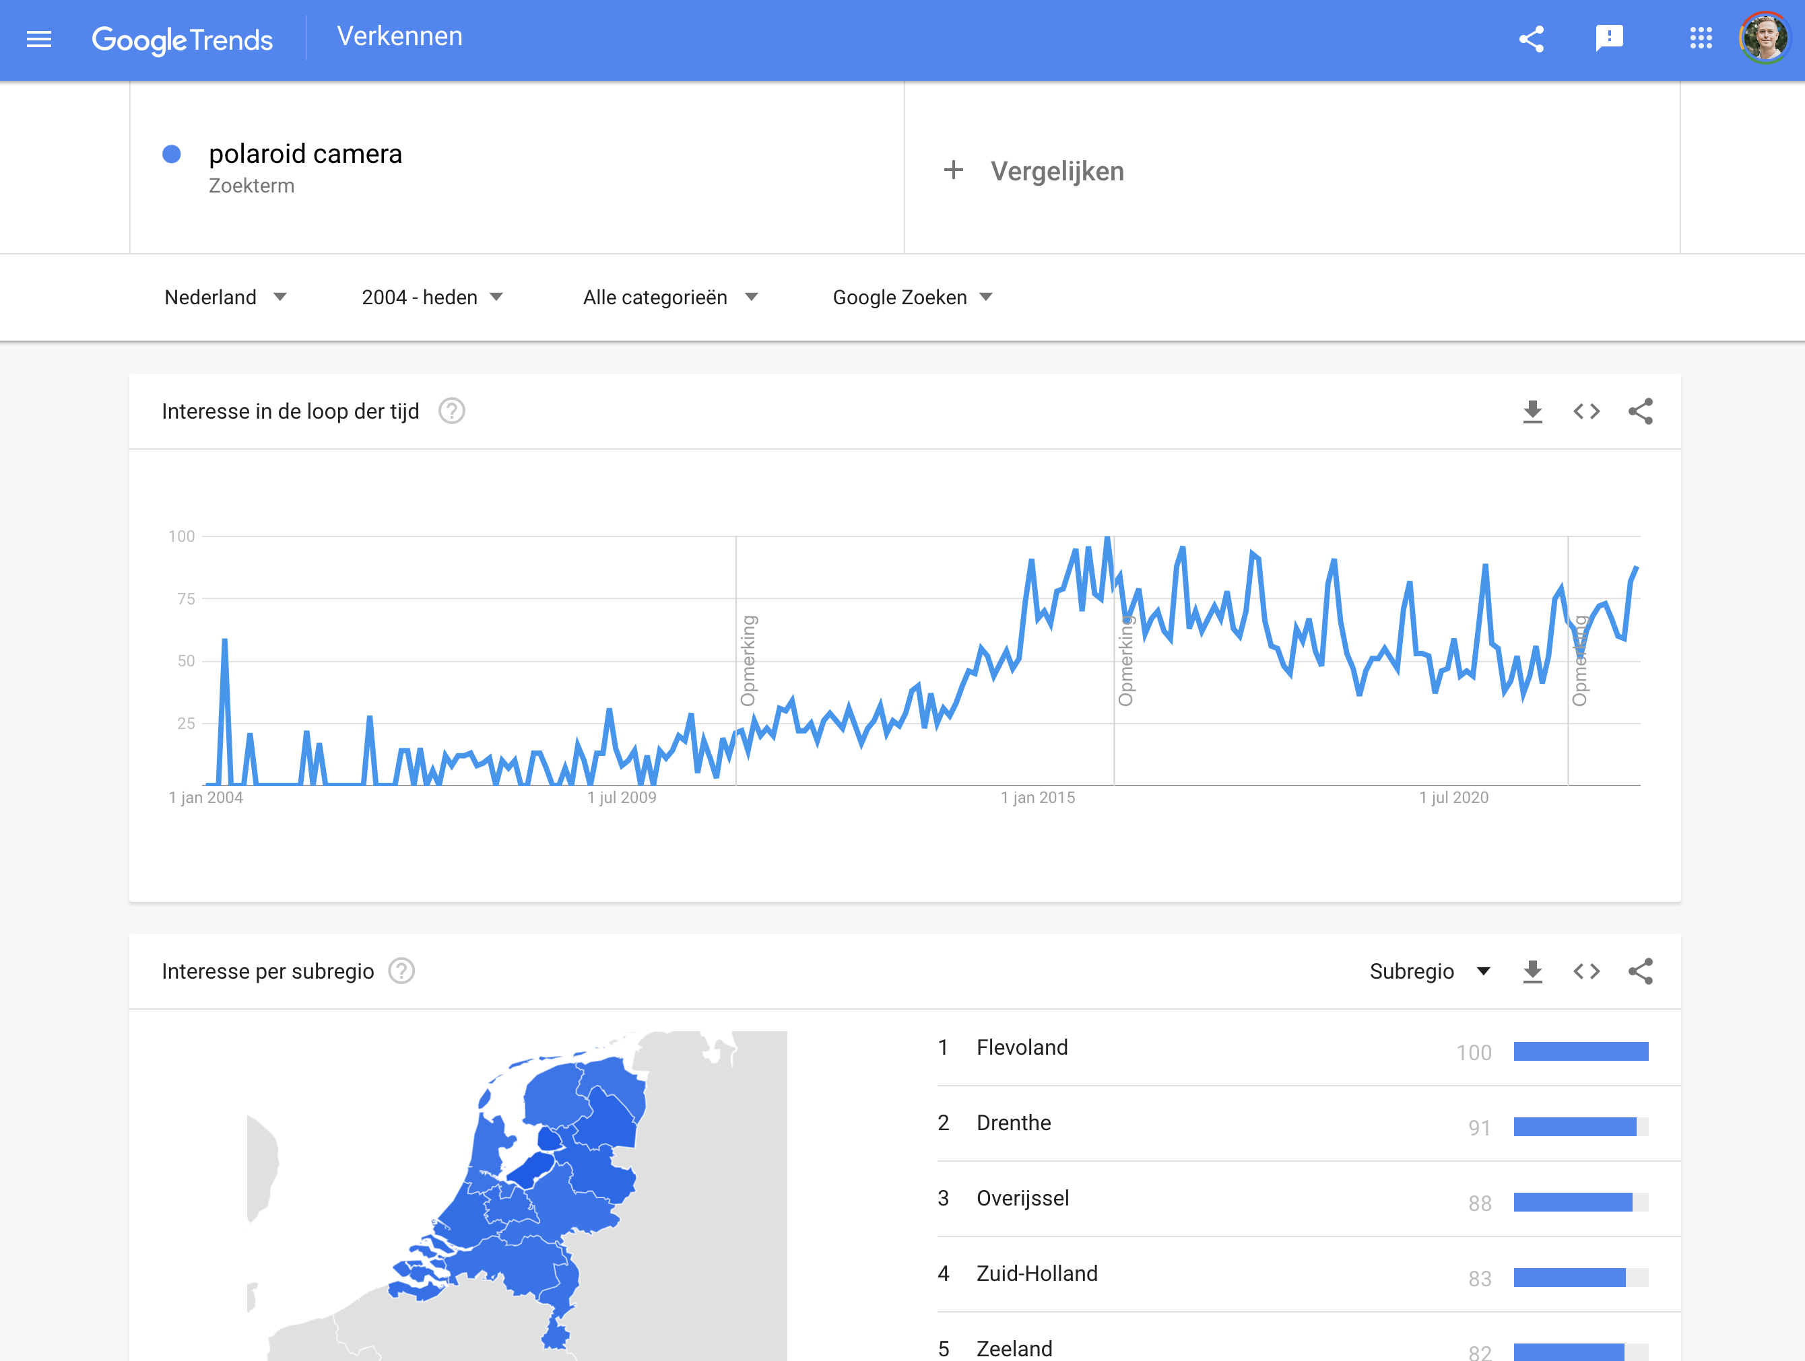Click the share icon in top header

[1531, 39]
